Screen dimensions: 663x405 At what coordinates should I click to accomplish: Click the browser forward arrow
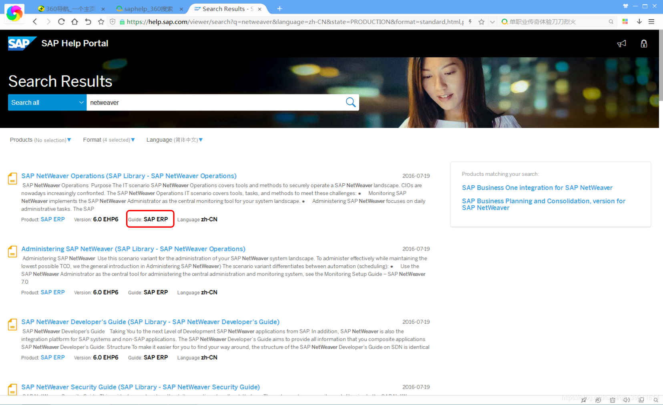pyautogui.click(x=48, y=22)
